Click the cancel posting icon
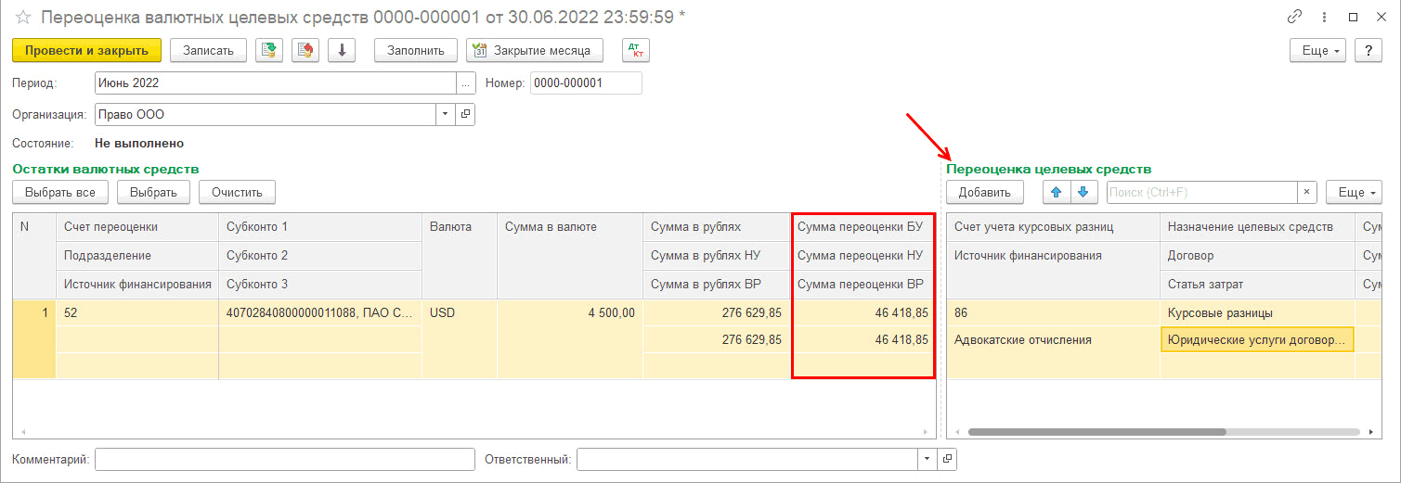1401x483 pixels. pos(305,50)
